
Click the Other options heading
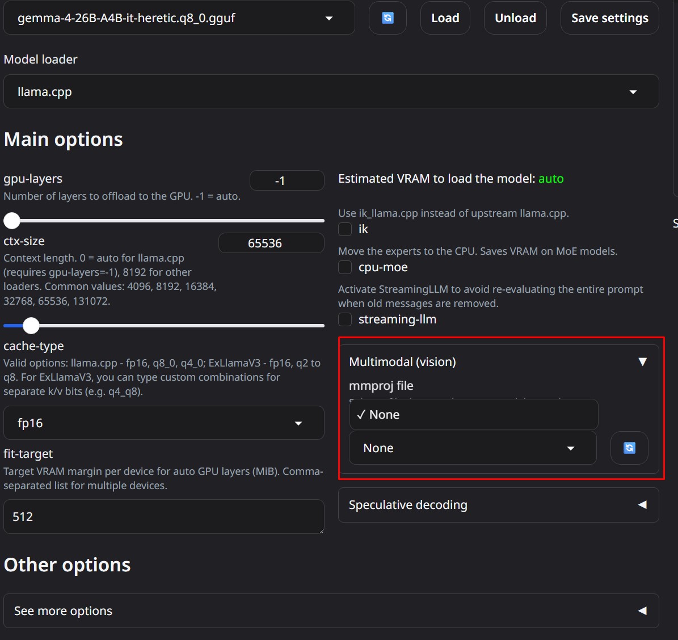[67, 565]
